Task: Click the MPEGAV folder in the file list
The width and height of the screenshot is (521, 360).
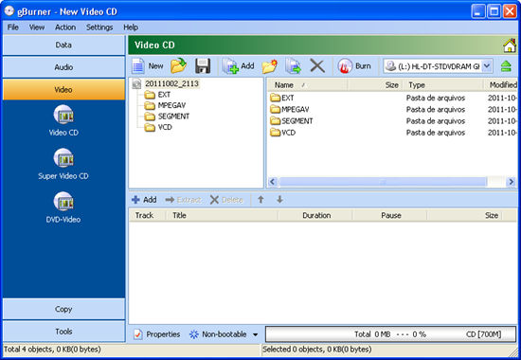Action: [x=290, y=109]
